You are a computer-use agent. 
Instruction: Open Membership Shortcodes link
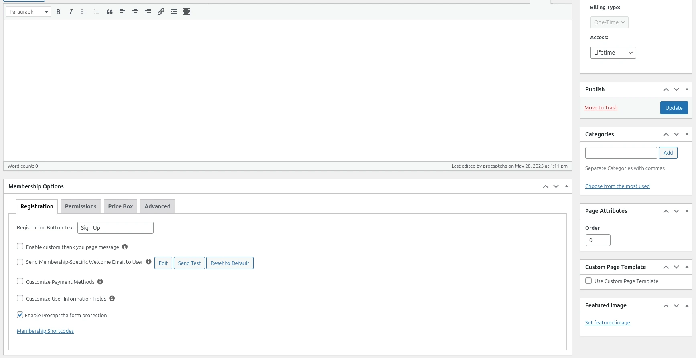tap(45, 331)
